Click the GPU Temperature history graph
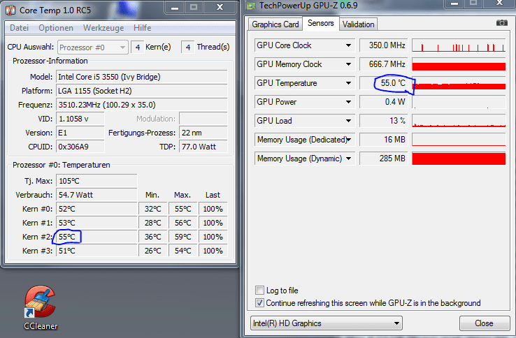516x338 pixels. 459,83
